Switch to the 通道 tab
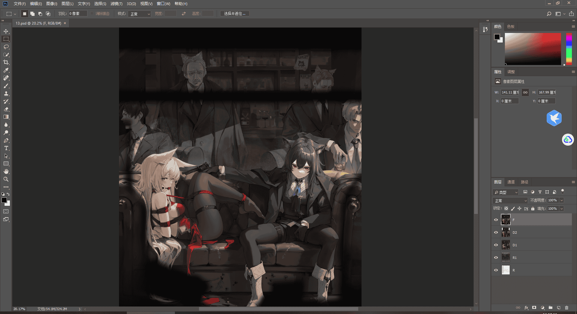This screenshot has height=314, width=577. click(x=511, y=182)
